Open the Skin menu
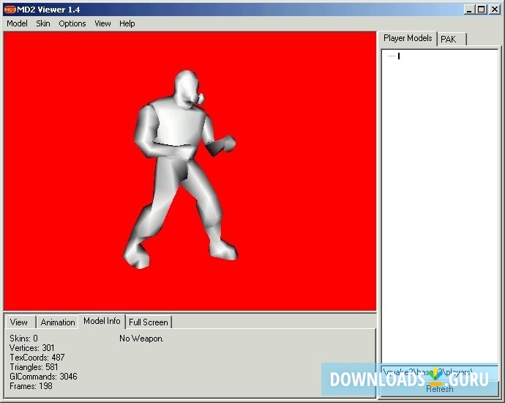 click(43, 23)
